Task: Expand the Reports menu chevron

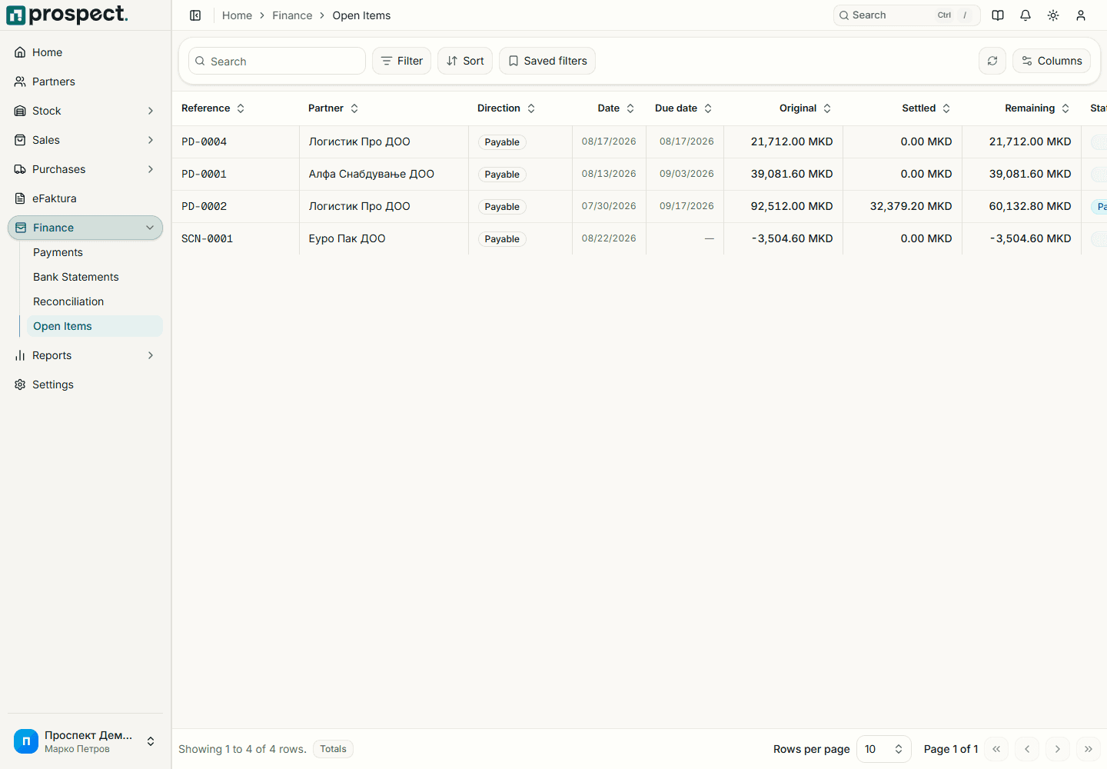Action: (151, 355)
